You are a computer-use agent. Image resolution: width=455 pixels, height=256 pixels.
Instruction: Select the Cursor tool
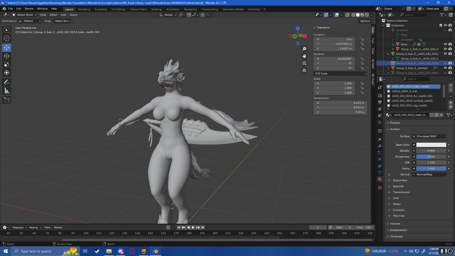7,39
